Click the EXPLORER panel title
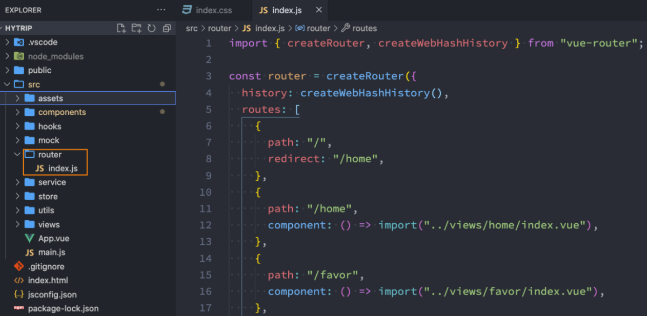647x316 pixels. pos(23,10)
